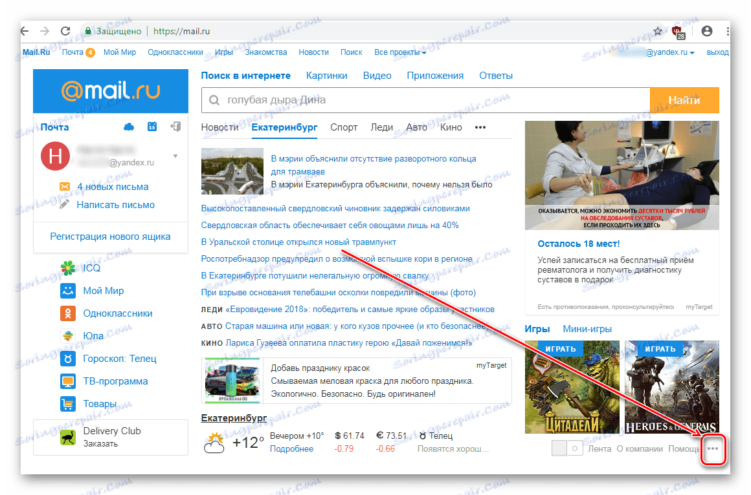
Task: Open the red shield extension icon
Action: [x=678, y=32]
